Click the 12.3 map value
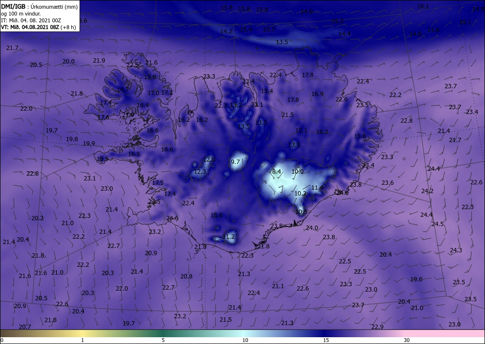The image size is (485, 344). pyautogui.click(x=200, y=171)
